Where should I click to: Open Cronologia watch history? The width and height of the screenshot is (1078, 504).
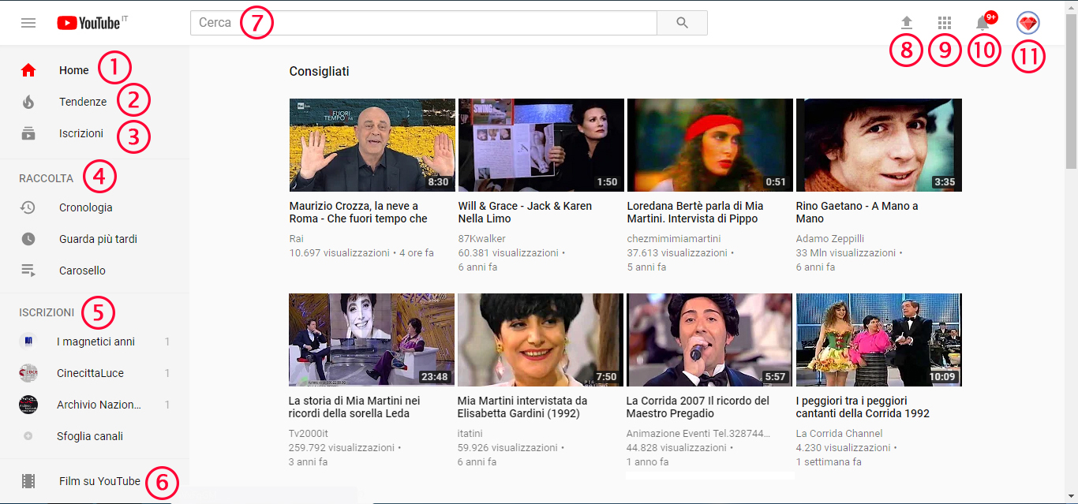(x=85, y=207)
